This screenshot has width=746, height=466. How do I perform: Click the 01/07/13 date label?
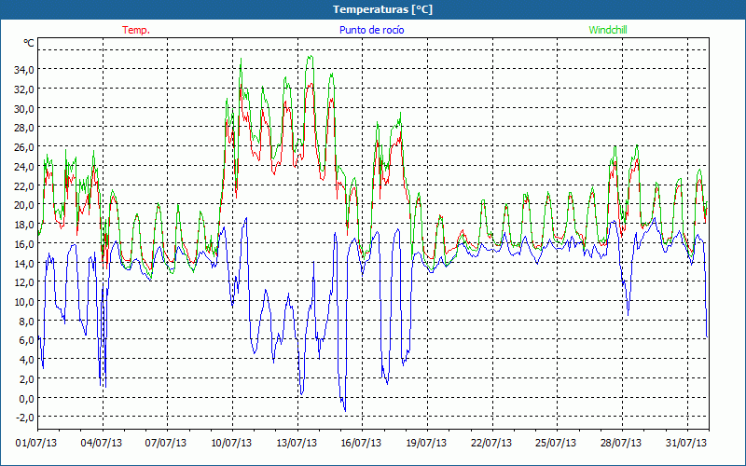click(36, 444)
